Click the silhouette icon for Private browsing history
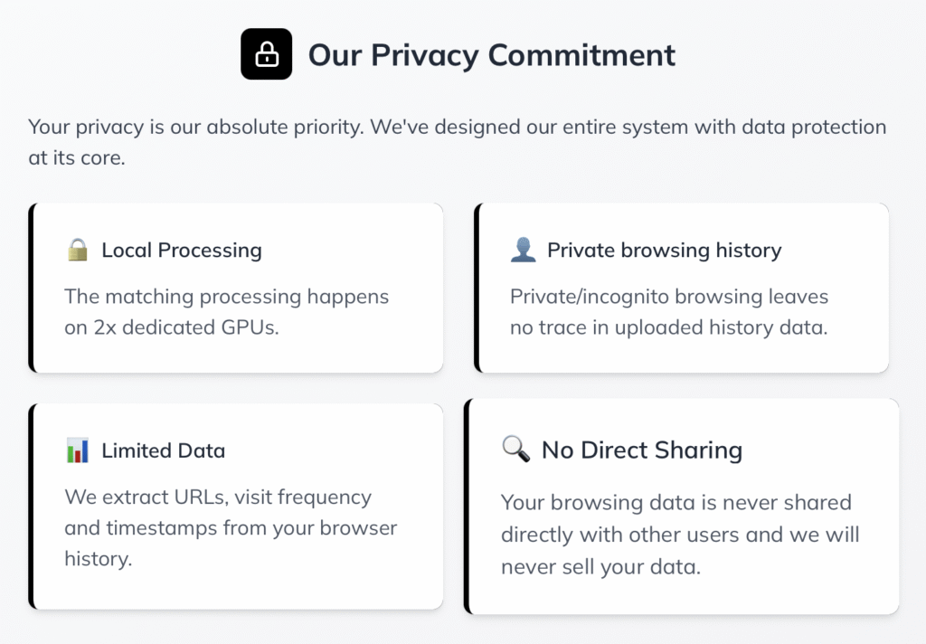 (523, 251)
